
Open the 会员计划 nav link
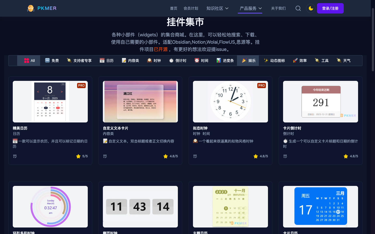[x=191, y=8]
